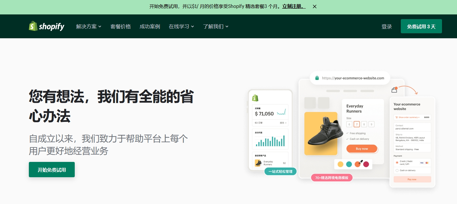Click the https://your-ecommerce-website.com address text

pos(353,78)
